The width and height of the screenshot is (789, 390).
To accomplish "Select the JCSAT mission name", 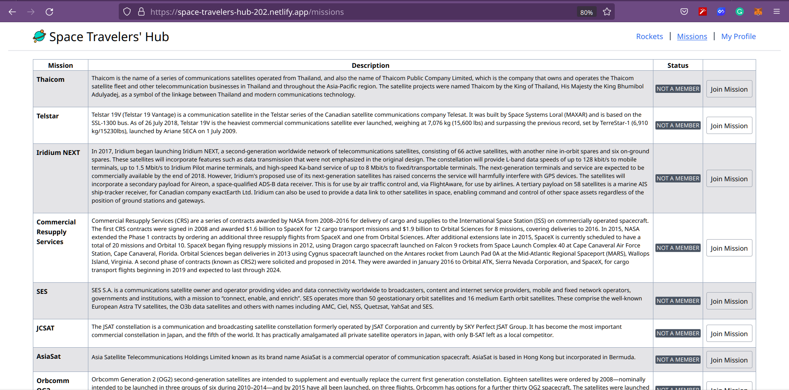I will [45, 328].
